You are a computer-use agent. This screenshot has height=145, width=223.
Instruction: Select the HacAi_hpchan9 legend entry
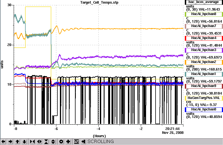pos(204,86)
